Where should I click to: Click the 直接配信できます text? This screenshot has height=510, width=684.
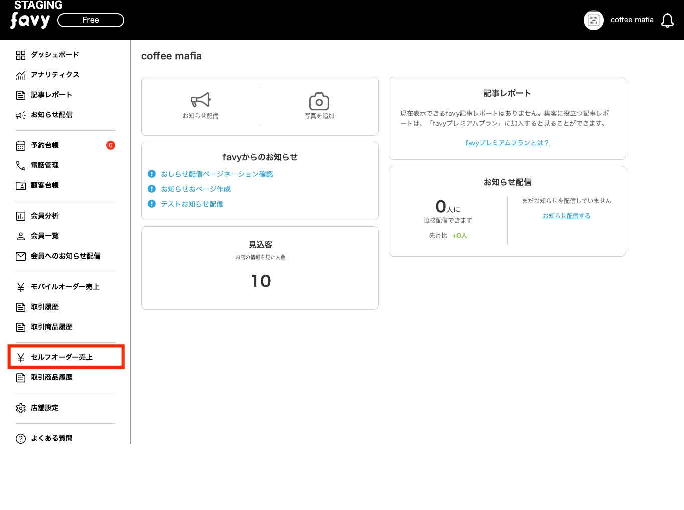click(x=448, y=220)
